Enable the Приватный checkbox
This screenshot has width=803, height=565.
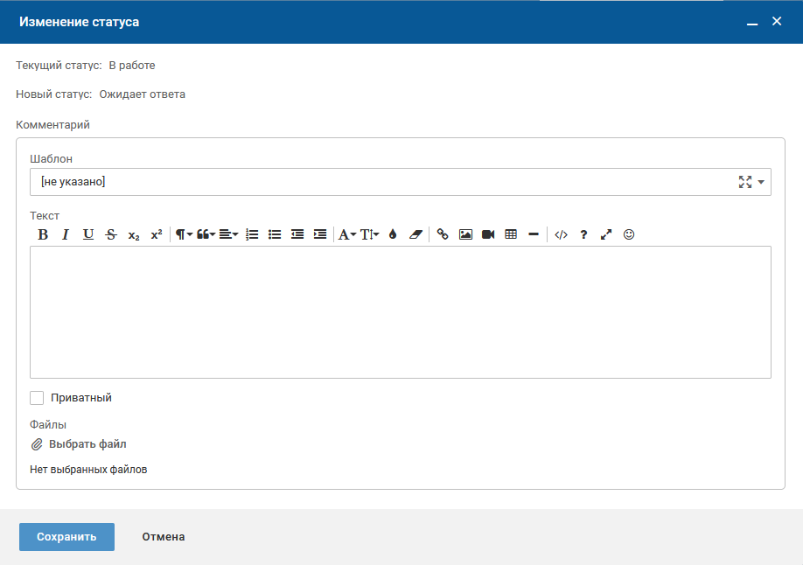click(x=37, y=398)
